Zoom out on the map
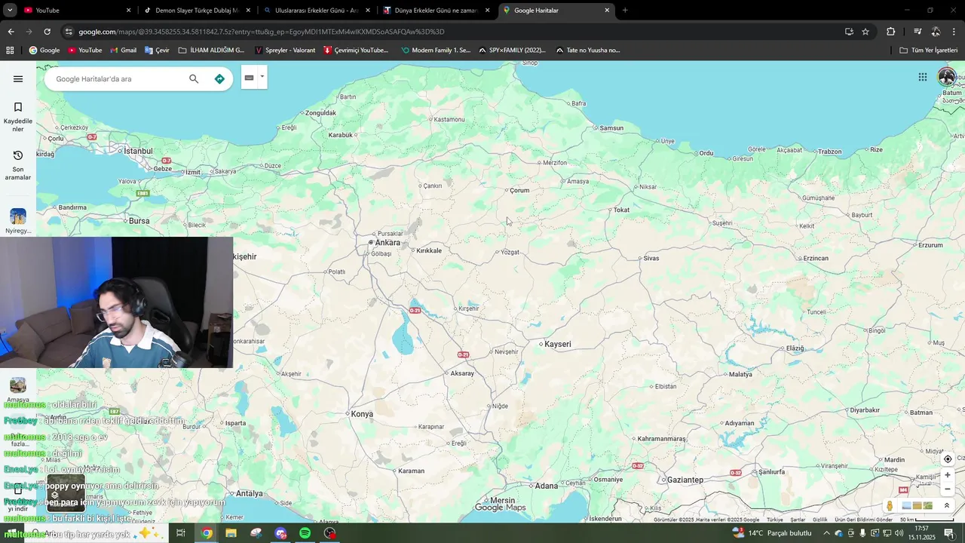The width and height of the screenshot is (965, 543). coord(948,489)
